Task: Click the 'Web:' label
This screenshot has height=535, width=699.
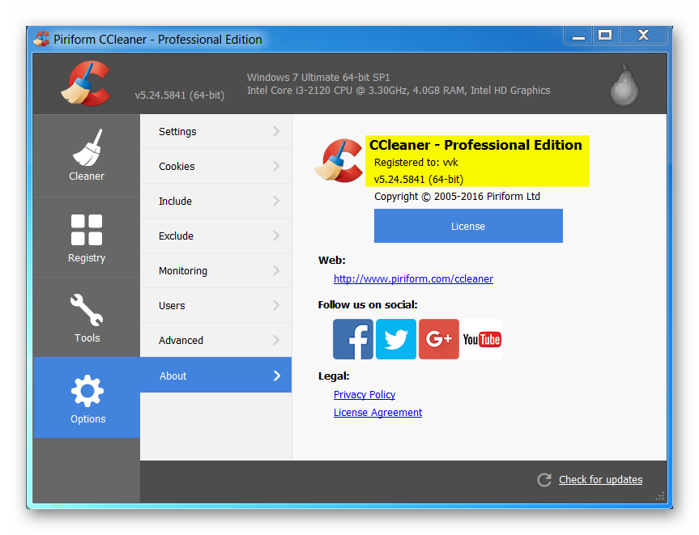Action: pyautogui.click(x=331, y=260)
